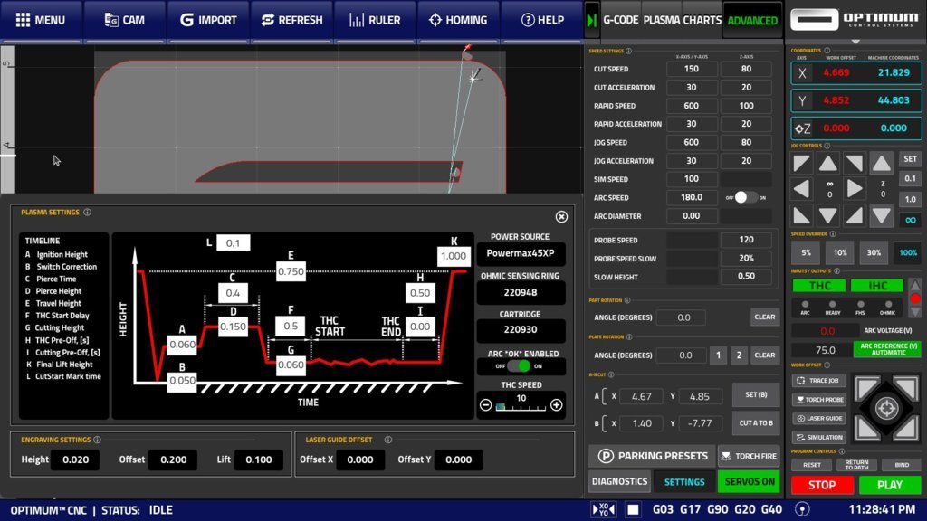
Task: Toggle ARC REFERENCE AUTOMATIC mode
Action: pos(887,349)
